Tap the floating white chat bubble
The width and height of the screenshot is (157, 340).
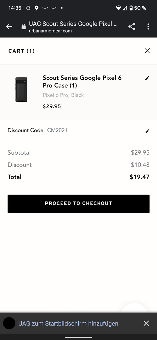click(134, 308)
